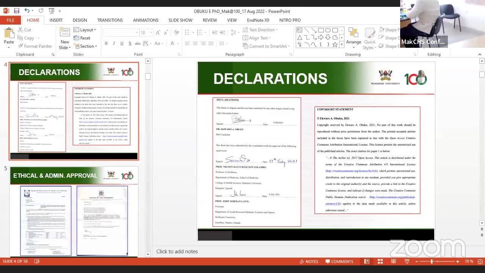Toggle the Notes pane
The height and width of the screenshot is (273, 485).
click(x=308, y=261)
